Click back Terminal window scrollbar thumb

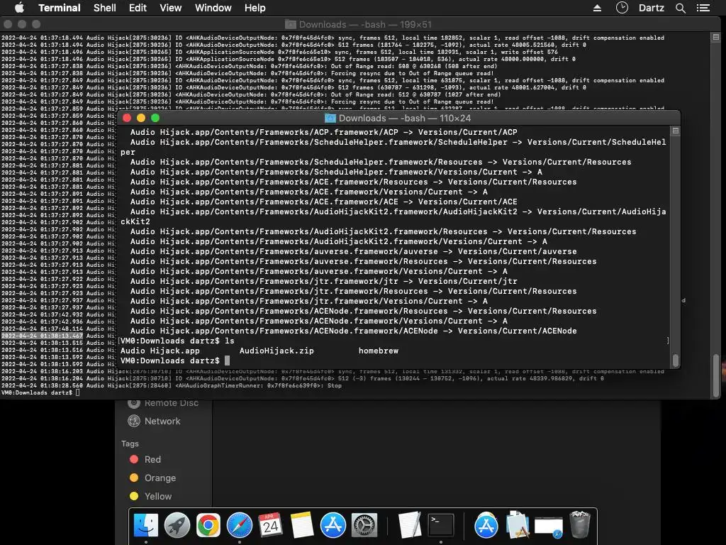[716, 375]
